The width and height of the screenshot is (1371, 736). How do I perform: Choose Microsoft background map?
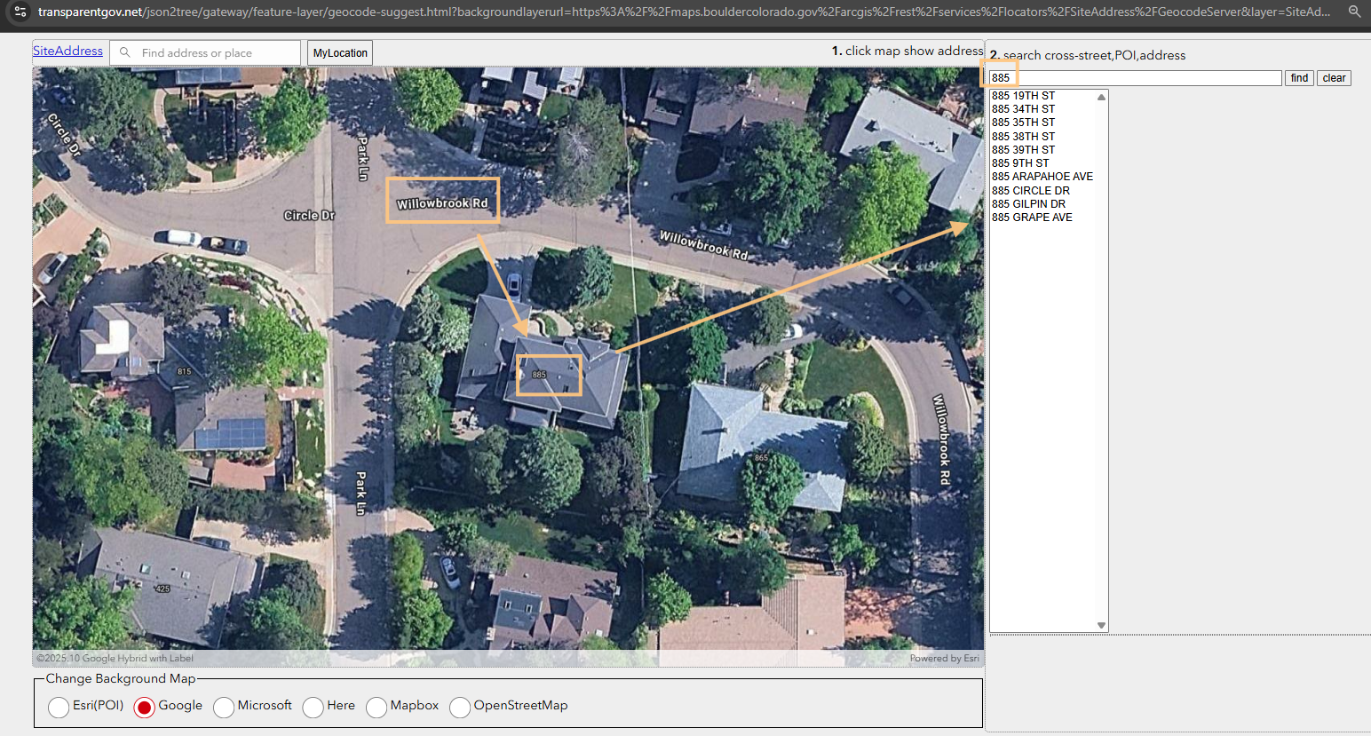point(224,707)
